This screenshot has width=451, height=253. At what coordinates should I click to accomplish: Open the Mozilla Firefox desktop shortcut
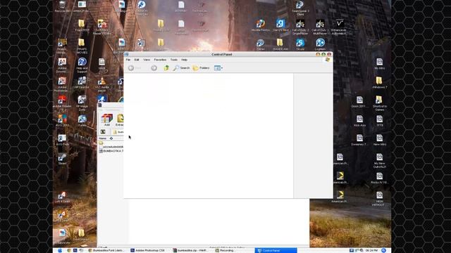[x=261, y=25]
